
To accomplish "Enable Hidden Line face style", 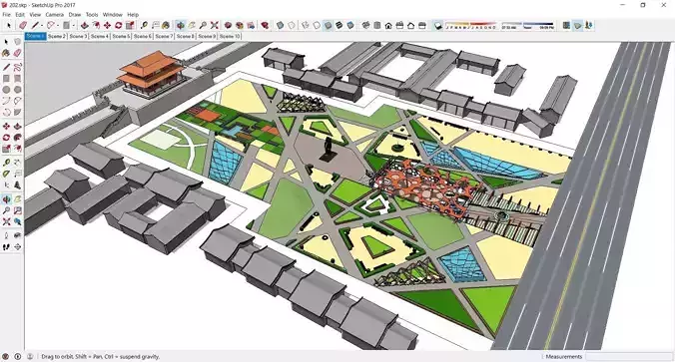I will point(317,25).
